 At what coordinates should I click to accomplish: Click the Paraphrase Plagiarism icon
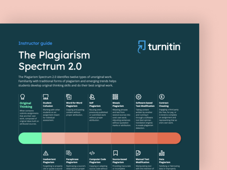point(69,153)
